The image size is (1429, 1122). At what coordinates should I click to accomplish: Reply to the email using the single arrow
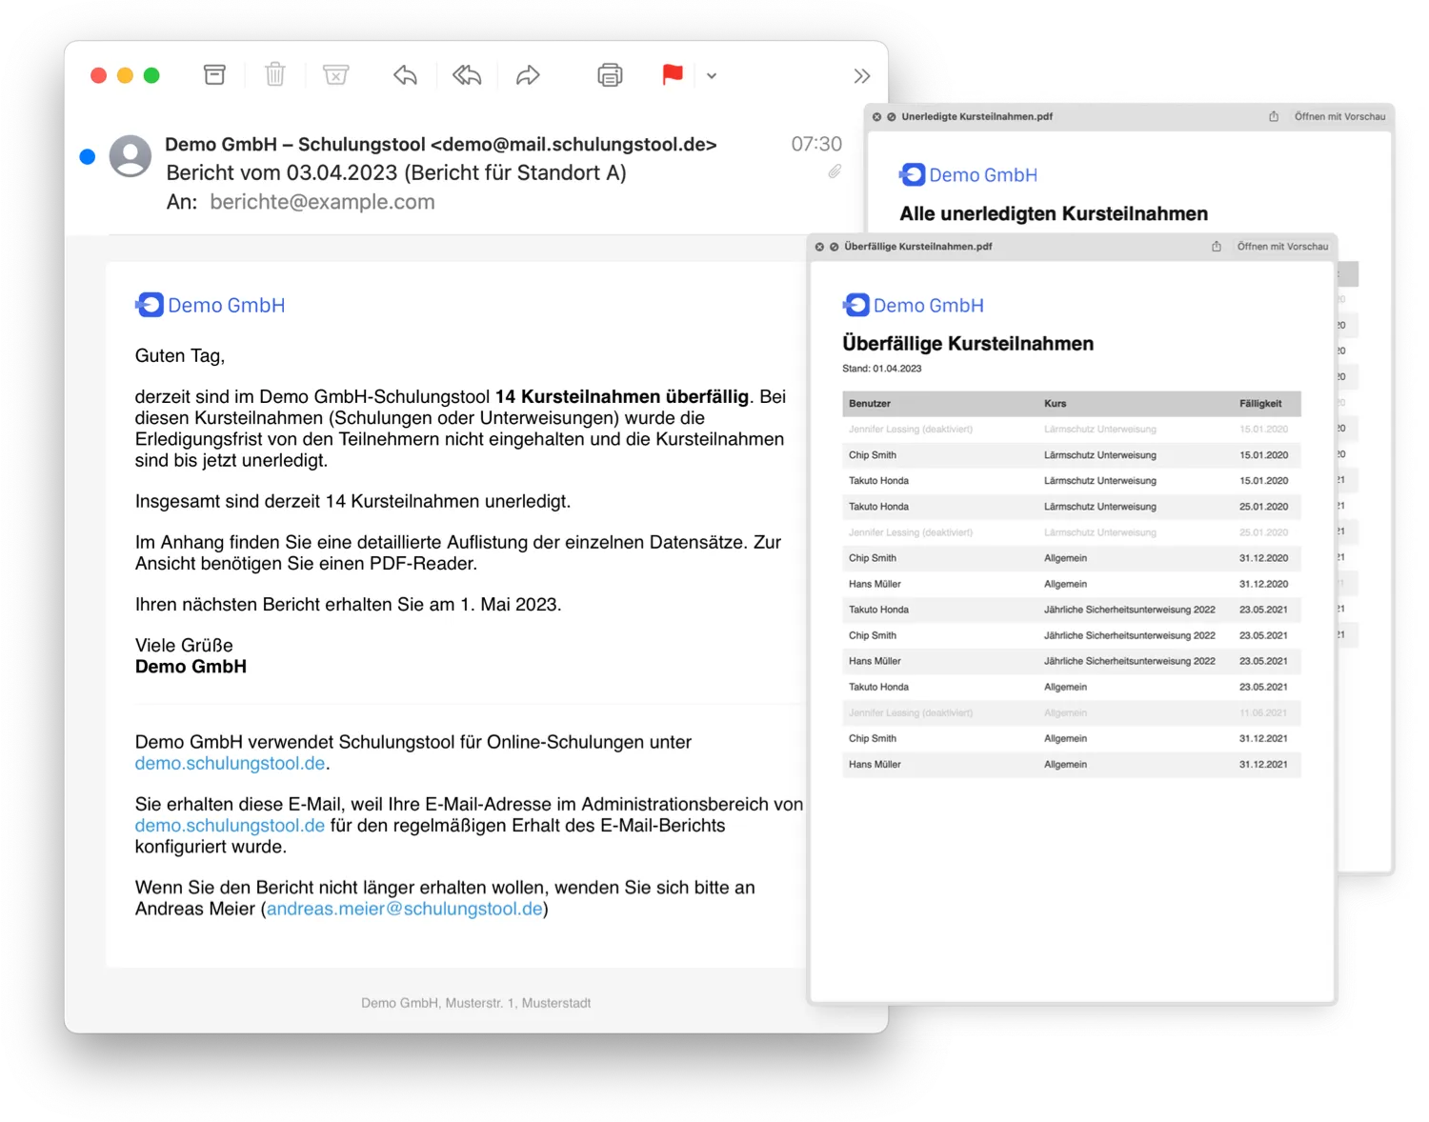(x=406, y=75)
